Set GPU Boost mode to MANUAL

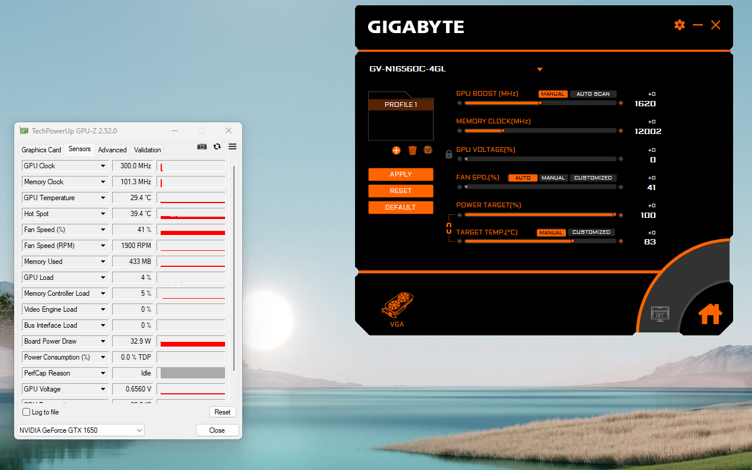pos(553,94)
